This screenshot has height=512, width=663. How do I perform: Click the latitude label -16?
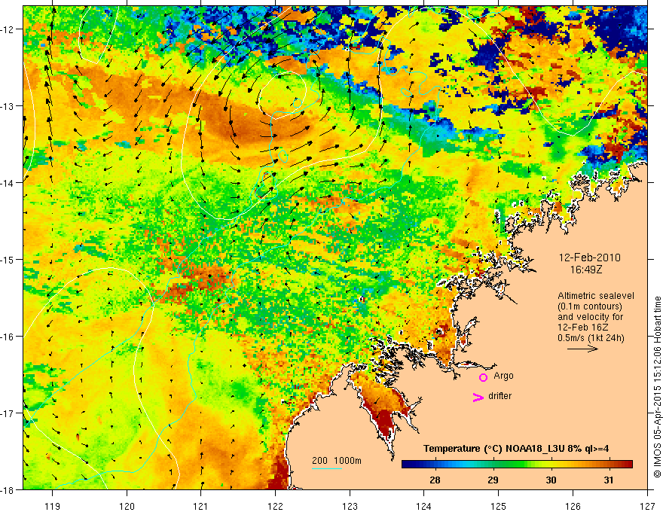tap(8, 337)
